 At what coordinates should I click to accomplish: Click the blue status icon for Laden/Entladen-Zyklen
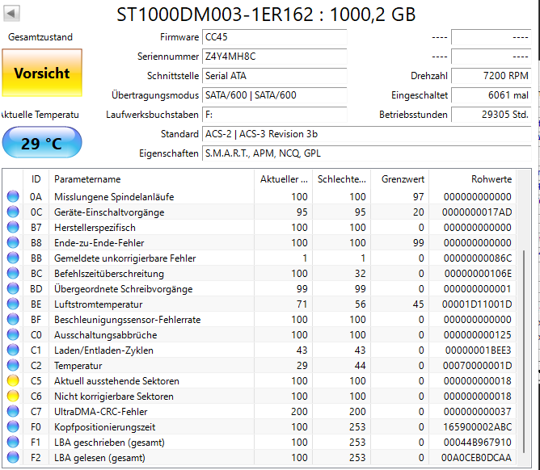click(x=13, y=350)
